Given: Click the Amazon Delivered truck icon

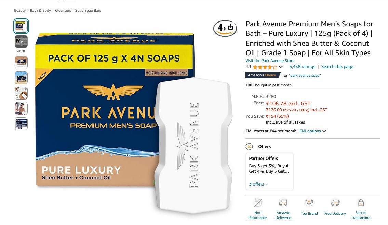Looking at the screenshot, I should point(283,203).
